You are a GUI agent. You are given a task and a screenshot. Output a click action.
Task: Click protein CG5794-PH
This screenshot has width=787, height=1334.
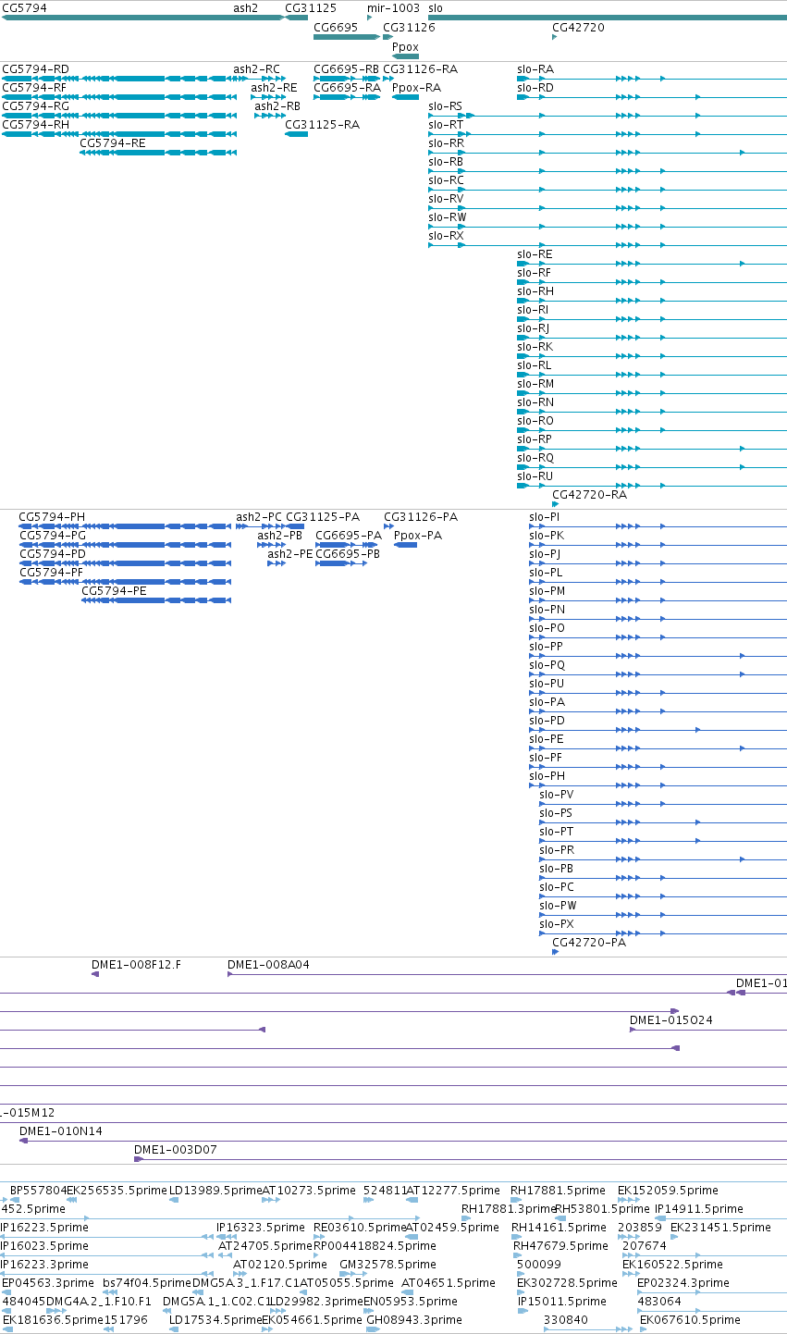(x=52, y=517)
